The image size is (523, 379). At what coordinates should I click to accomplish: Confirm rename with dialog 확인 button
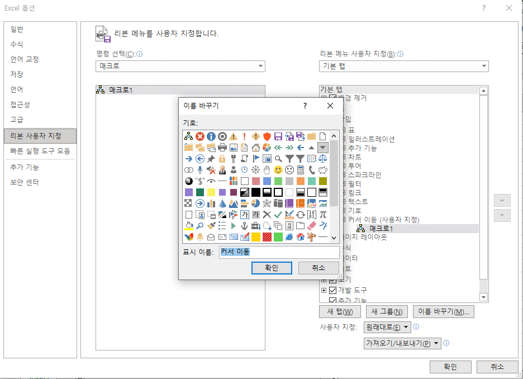(x=272, y=268)
